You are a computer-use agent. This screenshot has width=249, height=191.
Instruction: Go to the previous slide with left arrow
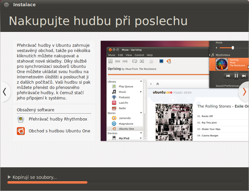pyautogui.click(x=5, y=92)
